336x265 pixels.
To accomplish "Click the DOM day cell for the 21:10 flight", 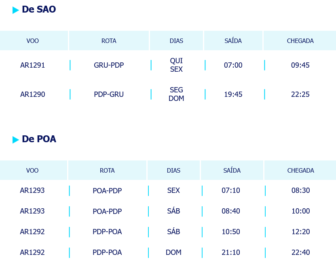I will coord(173,252).
